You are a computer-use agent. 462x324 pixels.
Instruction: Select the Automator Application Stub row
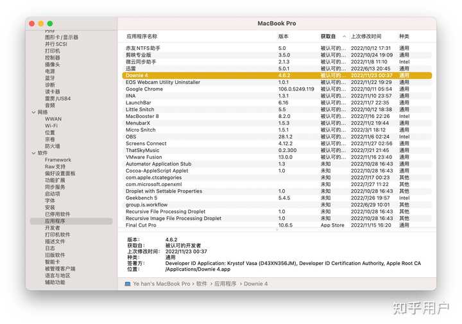277,164
